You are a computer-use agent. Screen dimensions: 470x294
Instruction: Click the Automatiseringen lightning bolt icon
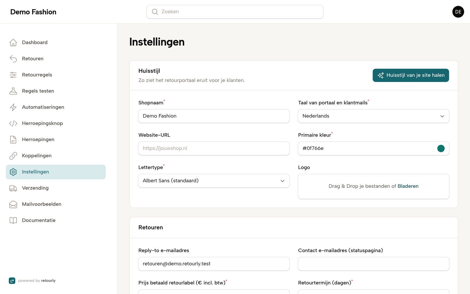[13, 107]
